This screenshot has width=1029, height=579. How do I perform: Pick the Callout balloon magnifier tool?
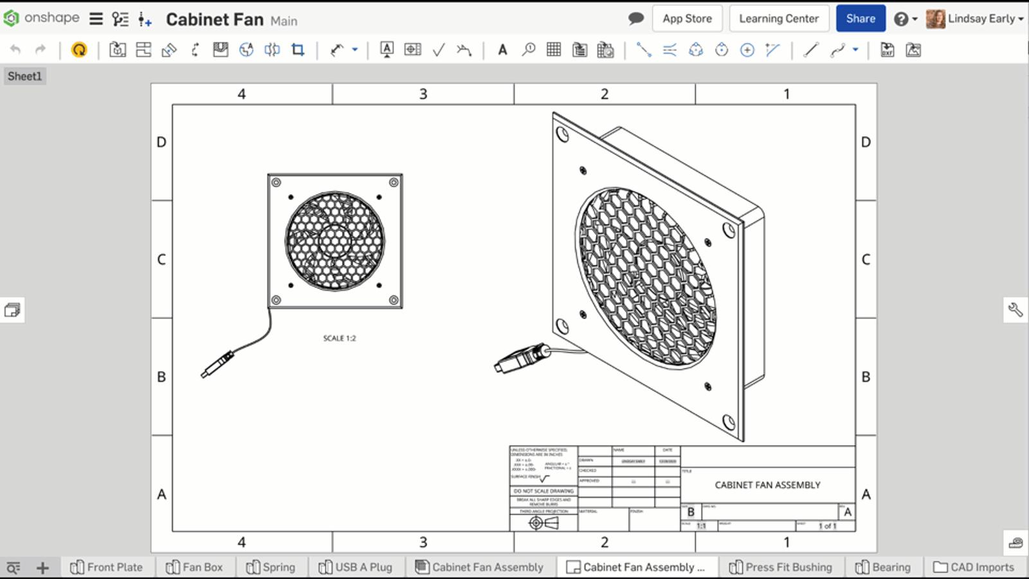pos(528,50)
